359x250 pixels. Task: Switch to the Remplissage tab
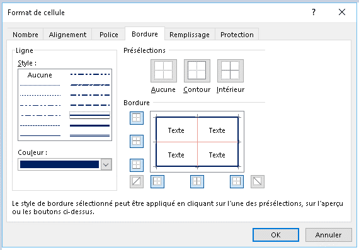(190, 35)
